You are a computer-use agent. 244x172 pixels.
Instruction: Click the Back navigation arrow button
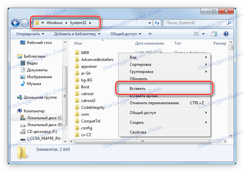point(15,23)
